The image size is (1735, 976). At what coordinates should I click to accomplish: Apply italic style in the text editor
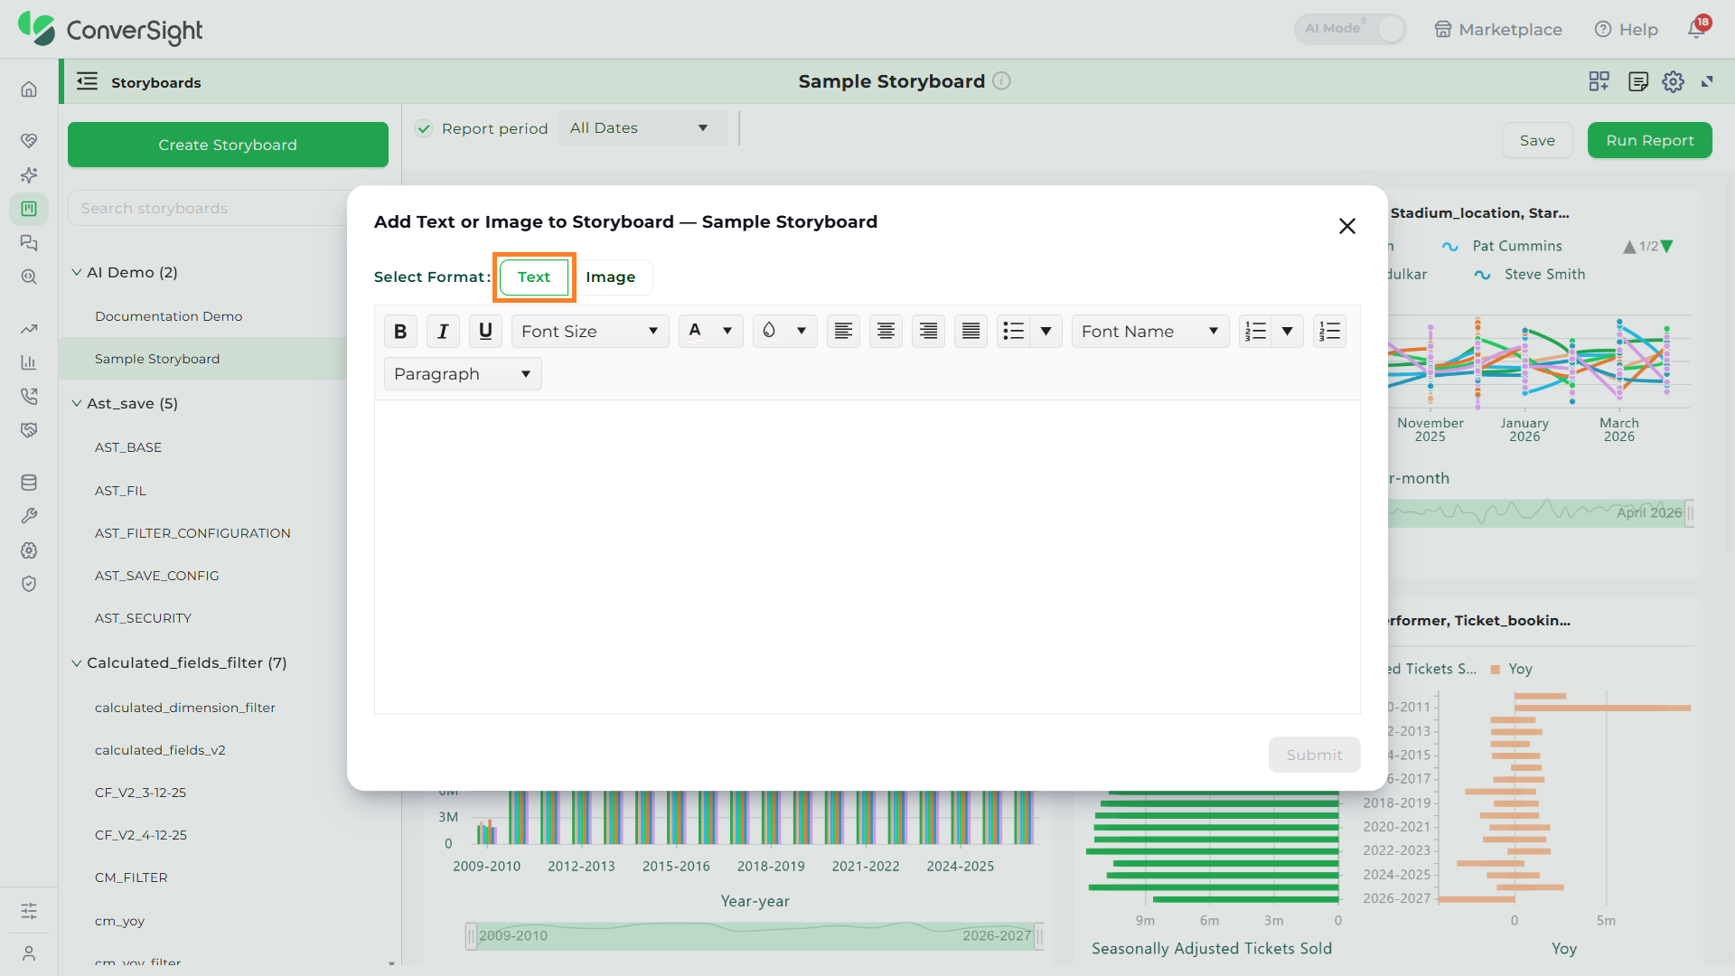coord(443,332)
